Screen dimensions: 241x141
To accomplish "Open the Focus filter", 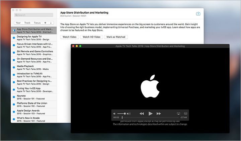I will pos(37,23).
